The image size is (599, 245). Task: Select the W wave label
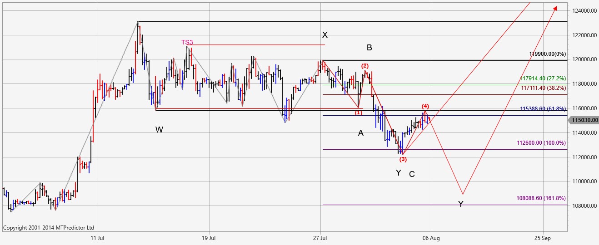tap(159, 130)
